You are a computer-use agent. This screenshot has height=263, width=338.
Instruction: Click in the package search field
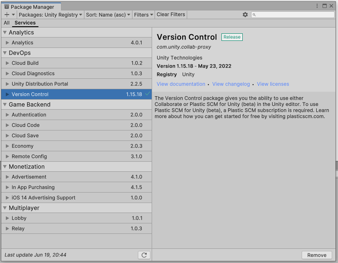coord(293,15)
